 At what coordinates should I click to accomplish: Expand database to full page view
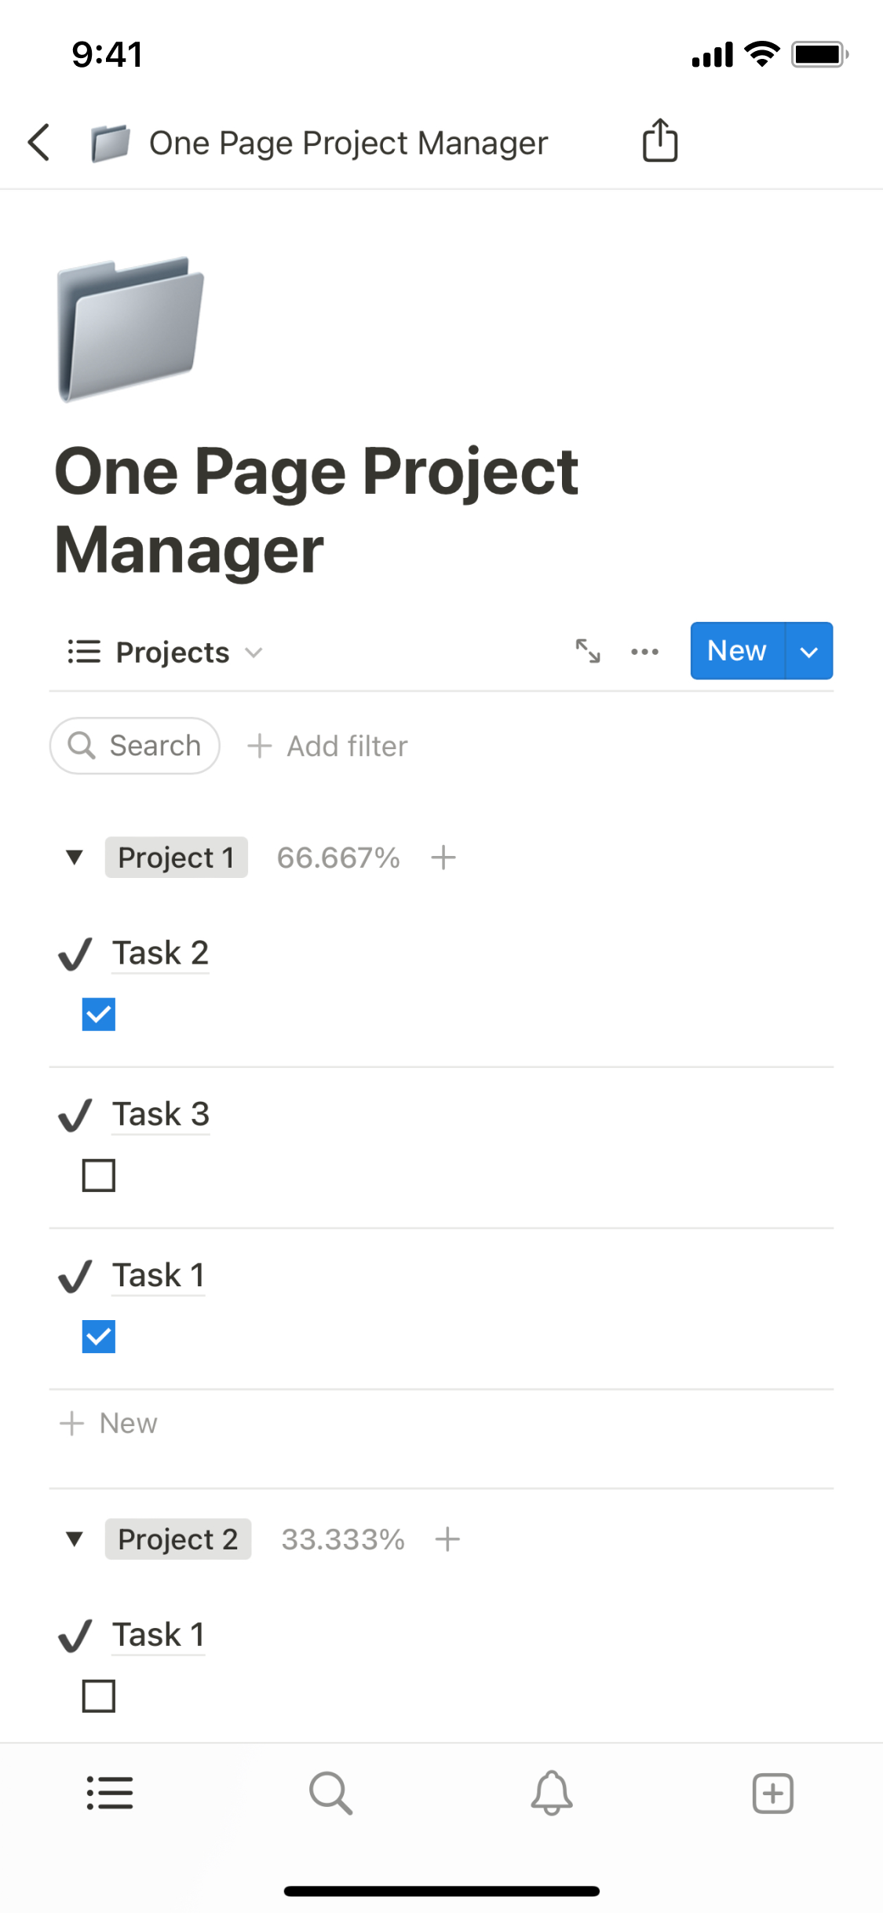point(587,651)
